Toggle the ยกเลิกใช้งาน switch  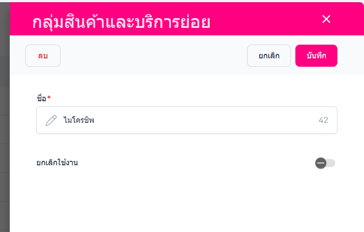(325, 163)
